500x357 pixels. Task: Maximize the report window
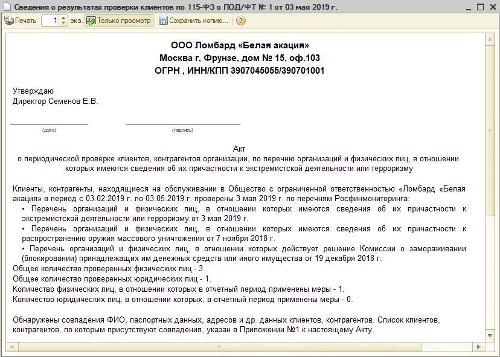[480, 7]
